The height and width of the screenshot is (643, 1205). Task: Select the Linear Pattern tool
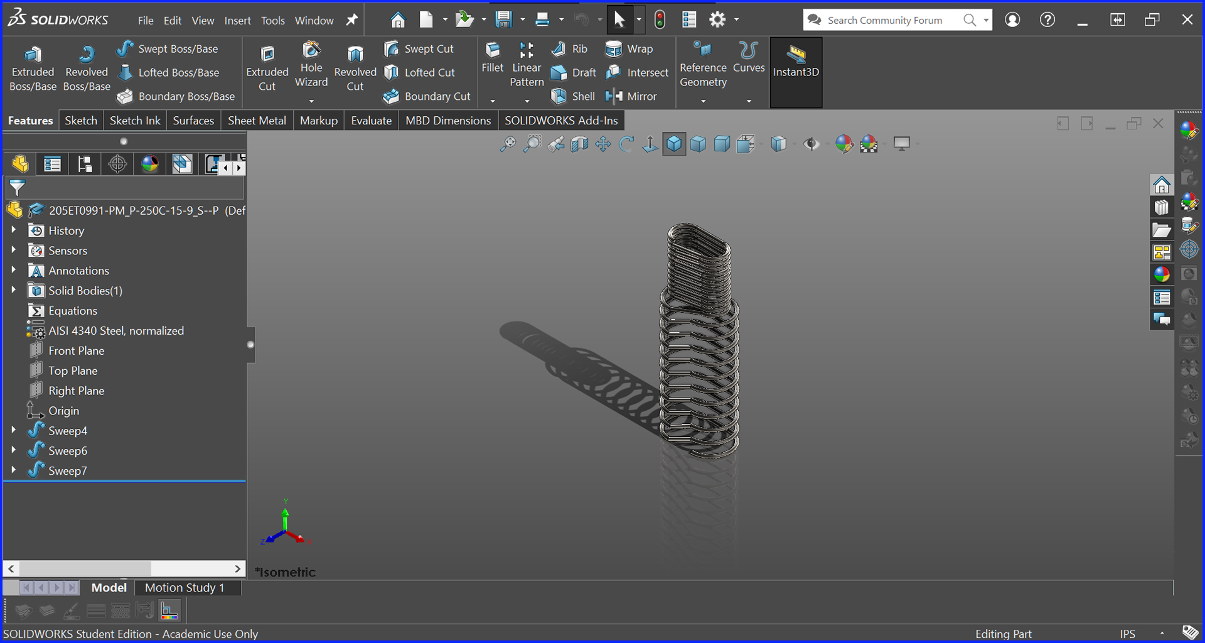[527, 65]
